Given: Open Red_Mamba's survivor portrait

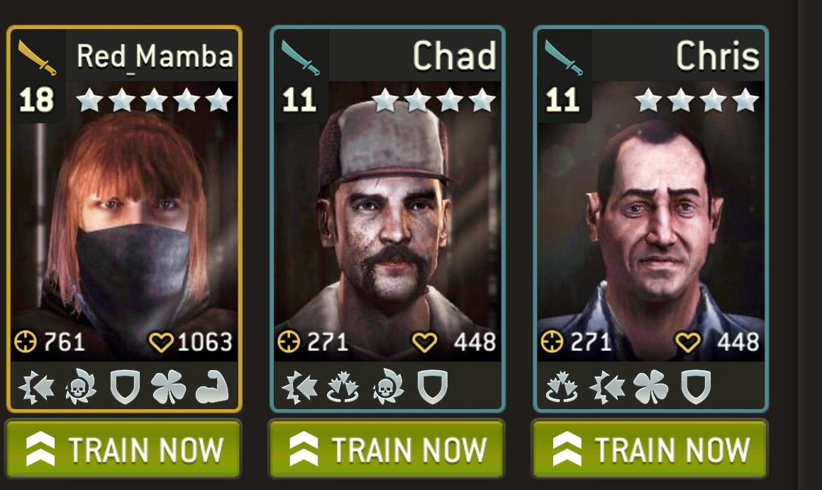Looking at the screenshot, I should coord(125,220).
